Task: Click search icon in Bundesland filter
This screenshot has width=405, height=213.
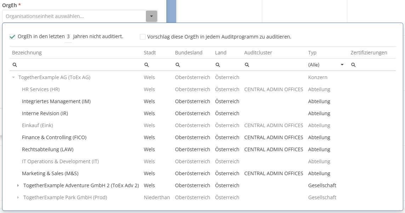Action: tap(177, 65)
